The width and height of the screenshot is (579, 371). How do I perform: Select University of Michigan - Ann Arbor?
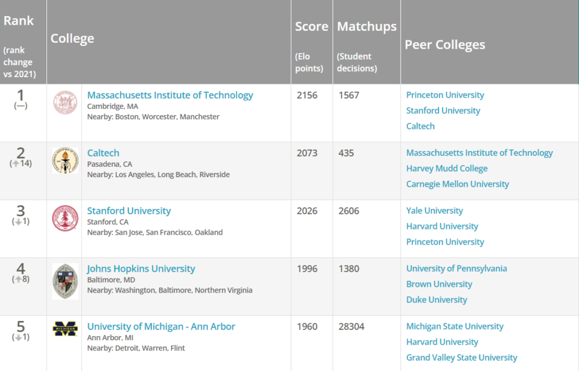pyautogui.click(x=161, y=326)
